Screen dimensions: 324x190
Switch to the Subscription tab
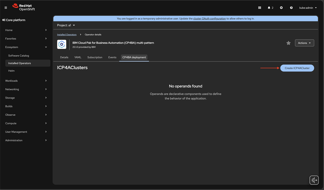tap(95, 57)
